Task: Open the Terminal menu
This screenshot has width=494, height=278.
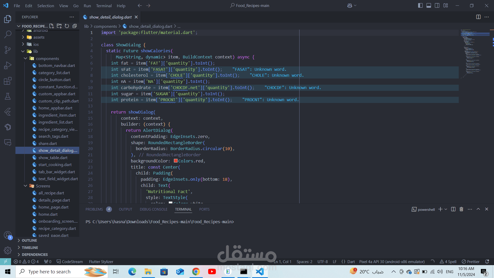Action: 104,6
